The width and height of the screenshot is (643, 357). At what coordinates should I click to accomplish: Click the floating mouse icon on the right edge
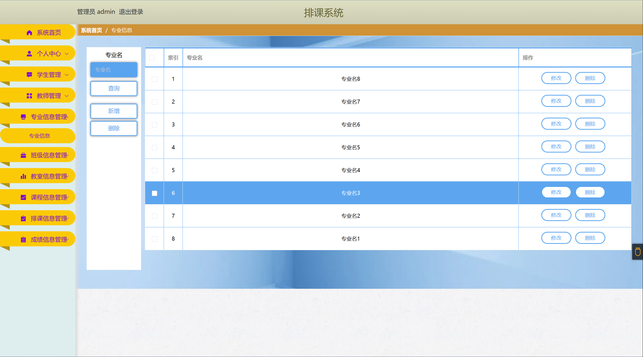coord(637,252)
